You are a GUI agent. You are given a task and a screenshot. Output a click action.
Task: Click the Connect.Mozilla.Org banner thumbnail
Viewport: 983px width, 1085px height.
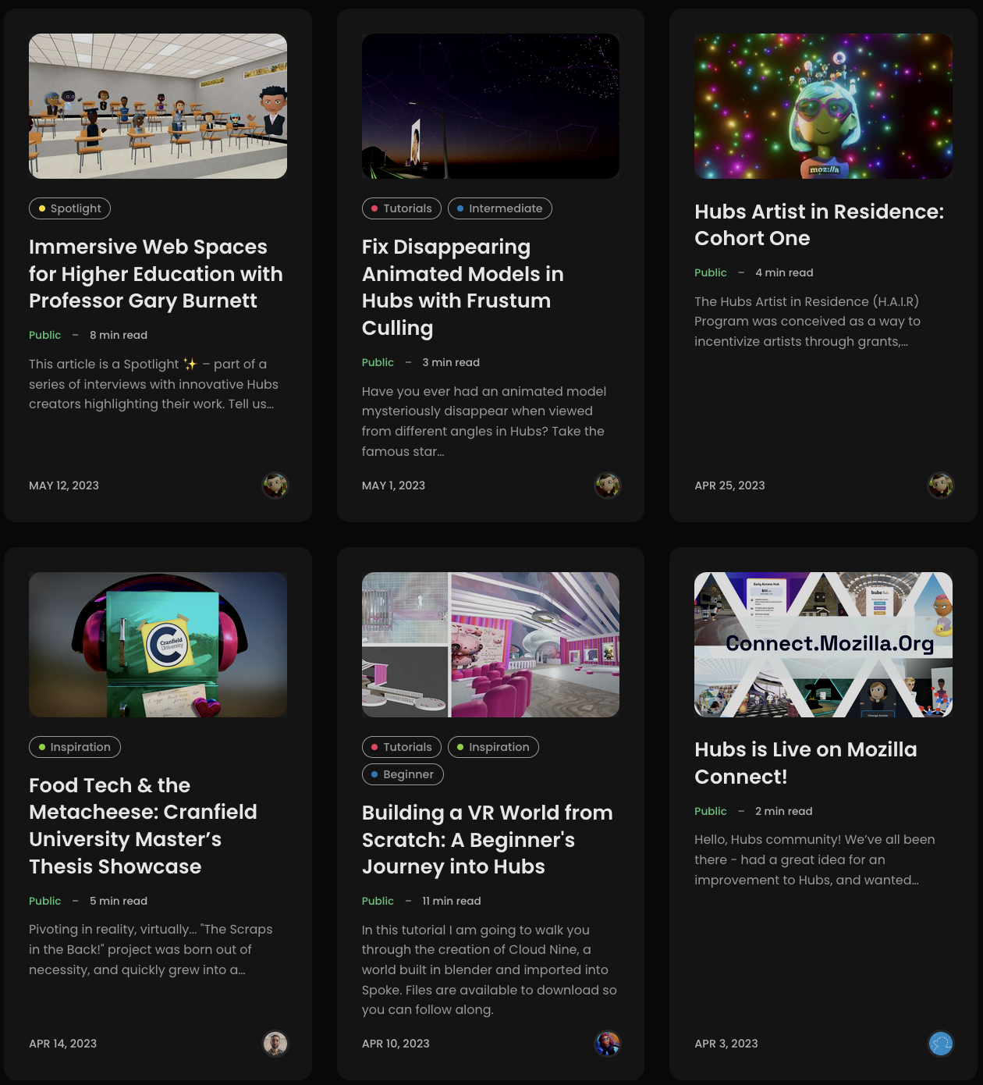(x=823, y=645)
